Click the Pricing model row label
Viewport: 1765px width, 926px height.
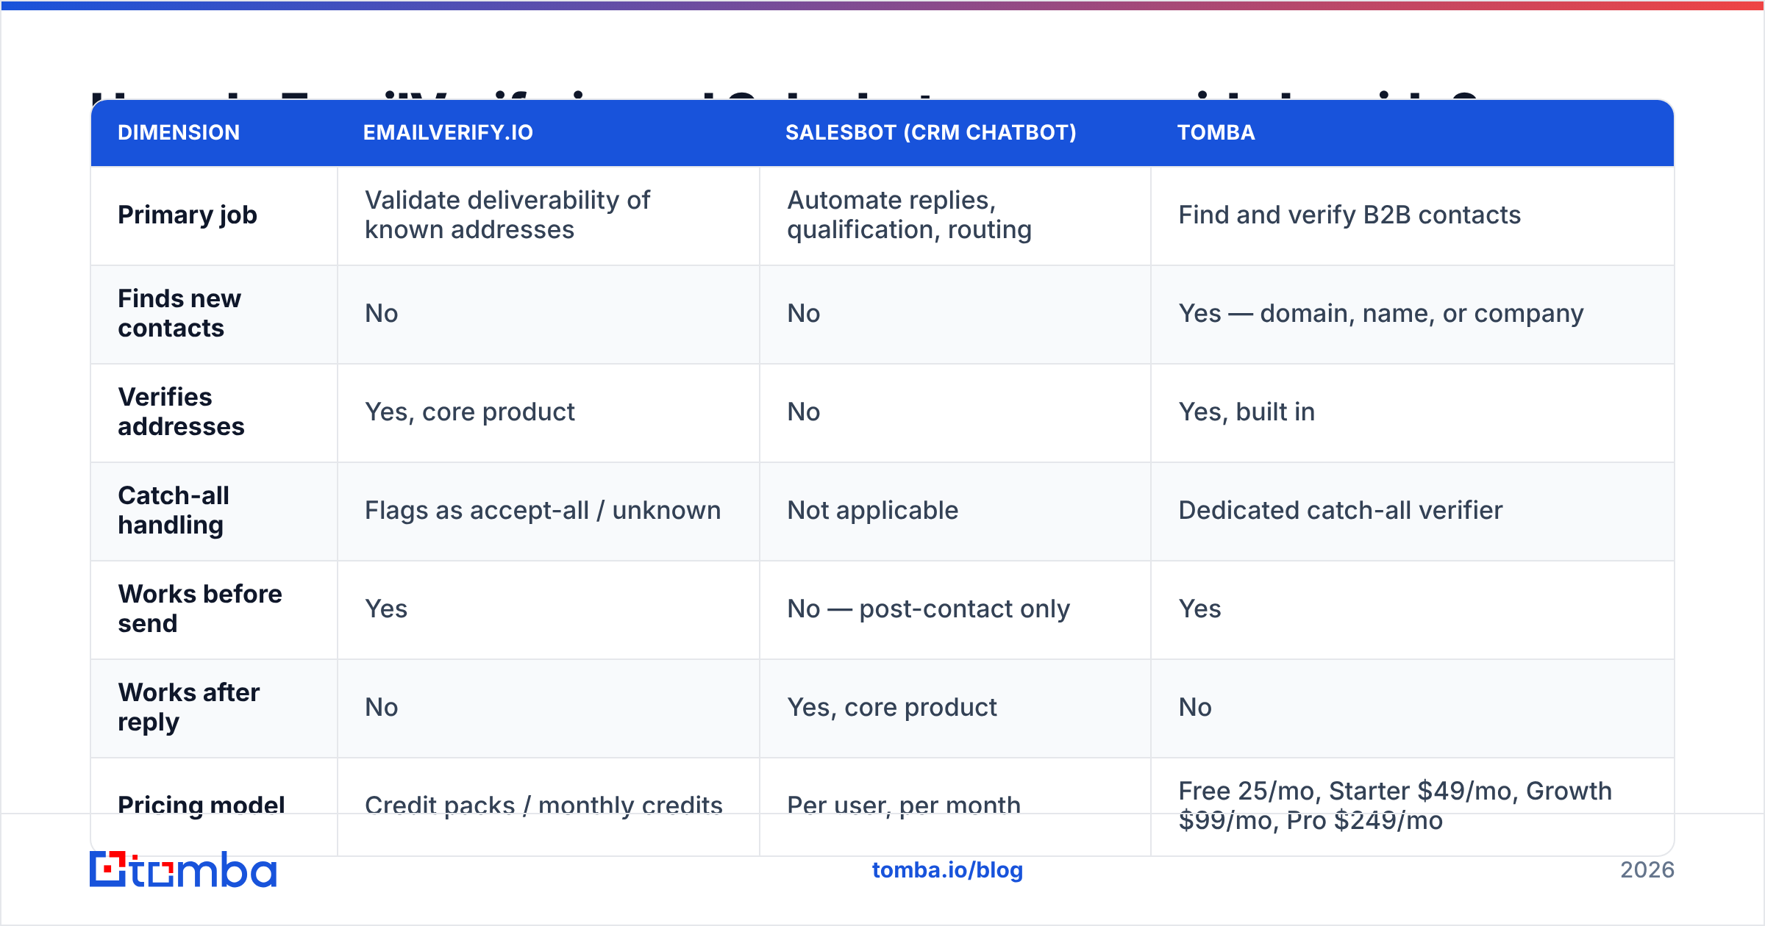coord(202,805)
